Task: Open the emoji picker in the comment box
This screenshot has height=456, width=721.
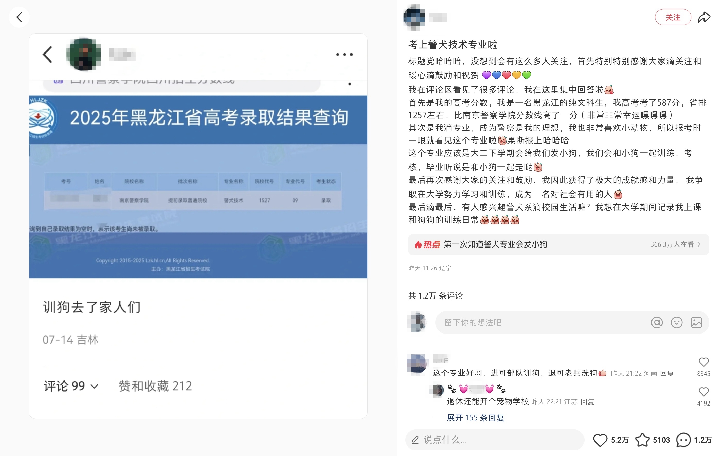Action: point(677,322)
